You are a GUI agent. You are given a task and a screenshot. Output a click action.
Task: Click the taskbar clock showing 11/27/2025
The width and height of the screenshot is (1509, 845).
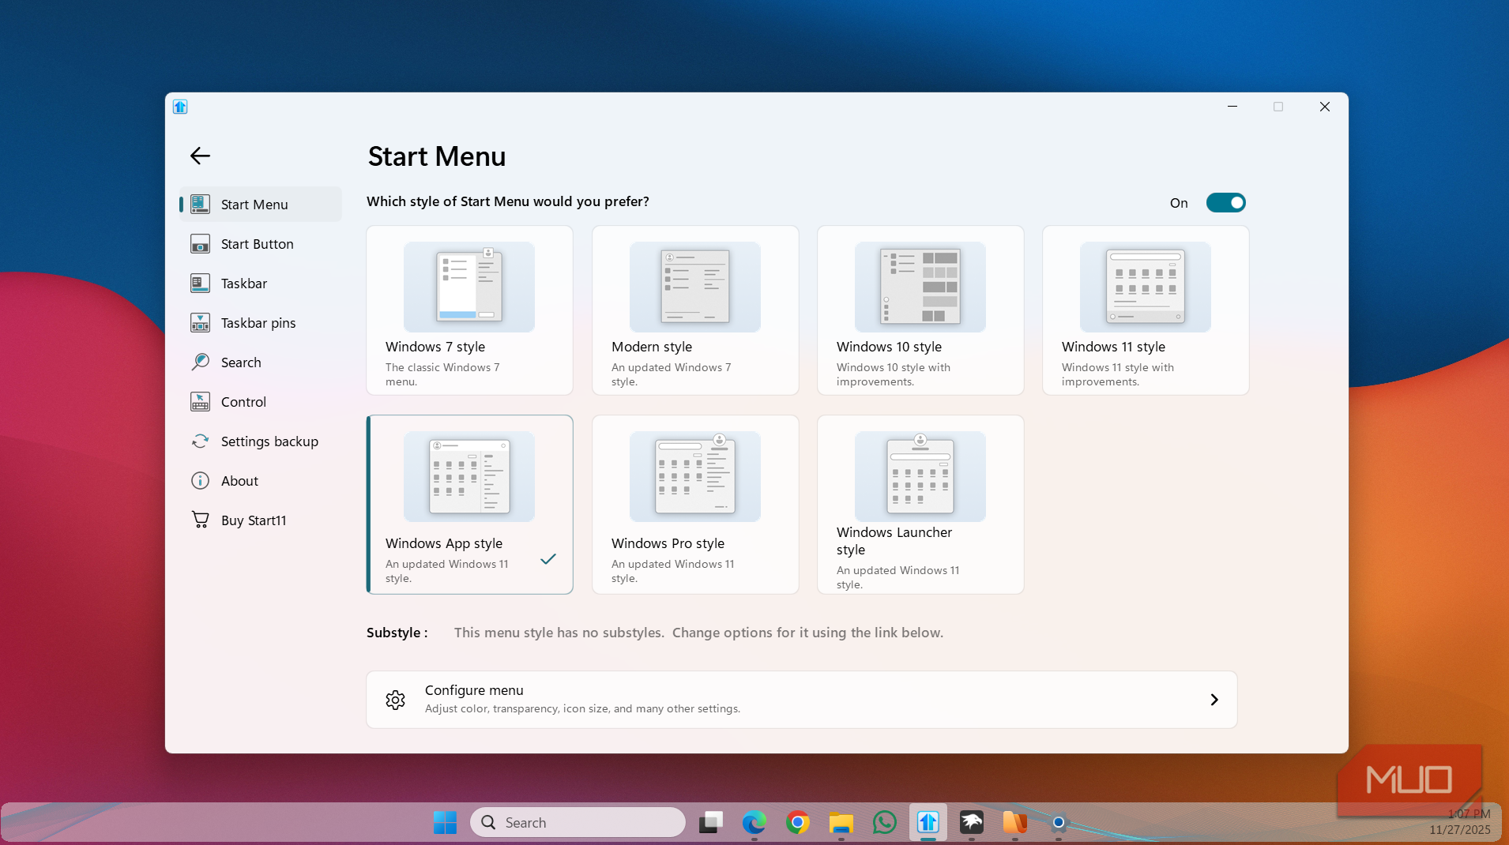pos(1460,822)
